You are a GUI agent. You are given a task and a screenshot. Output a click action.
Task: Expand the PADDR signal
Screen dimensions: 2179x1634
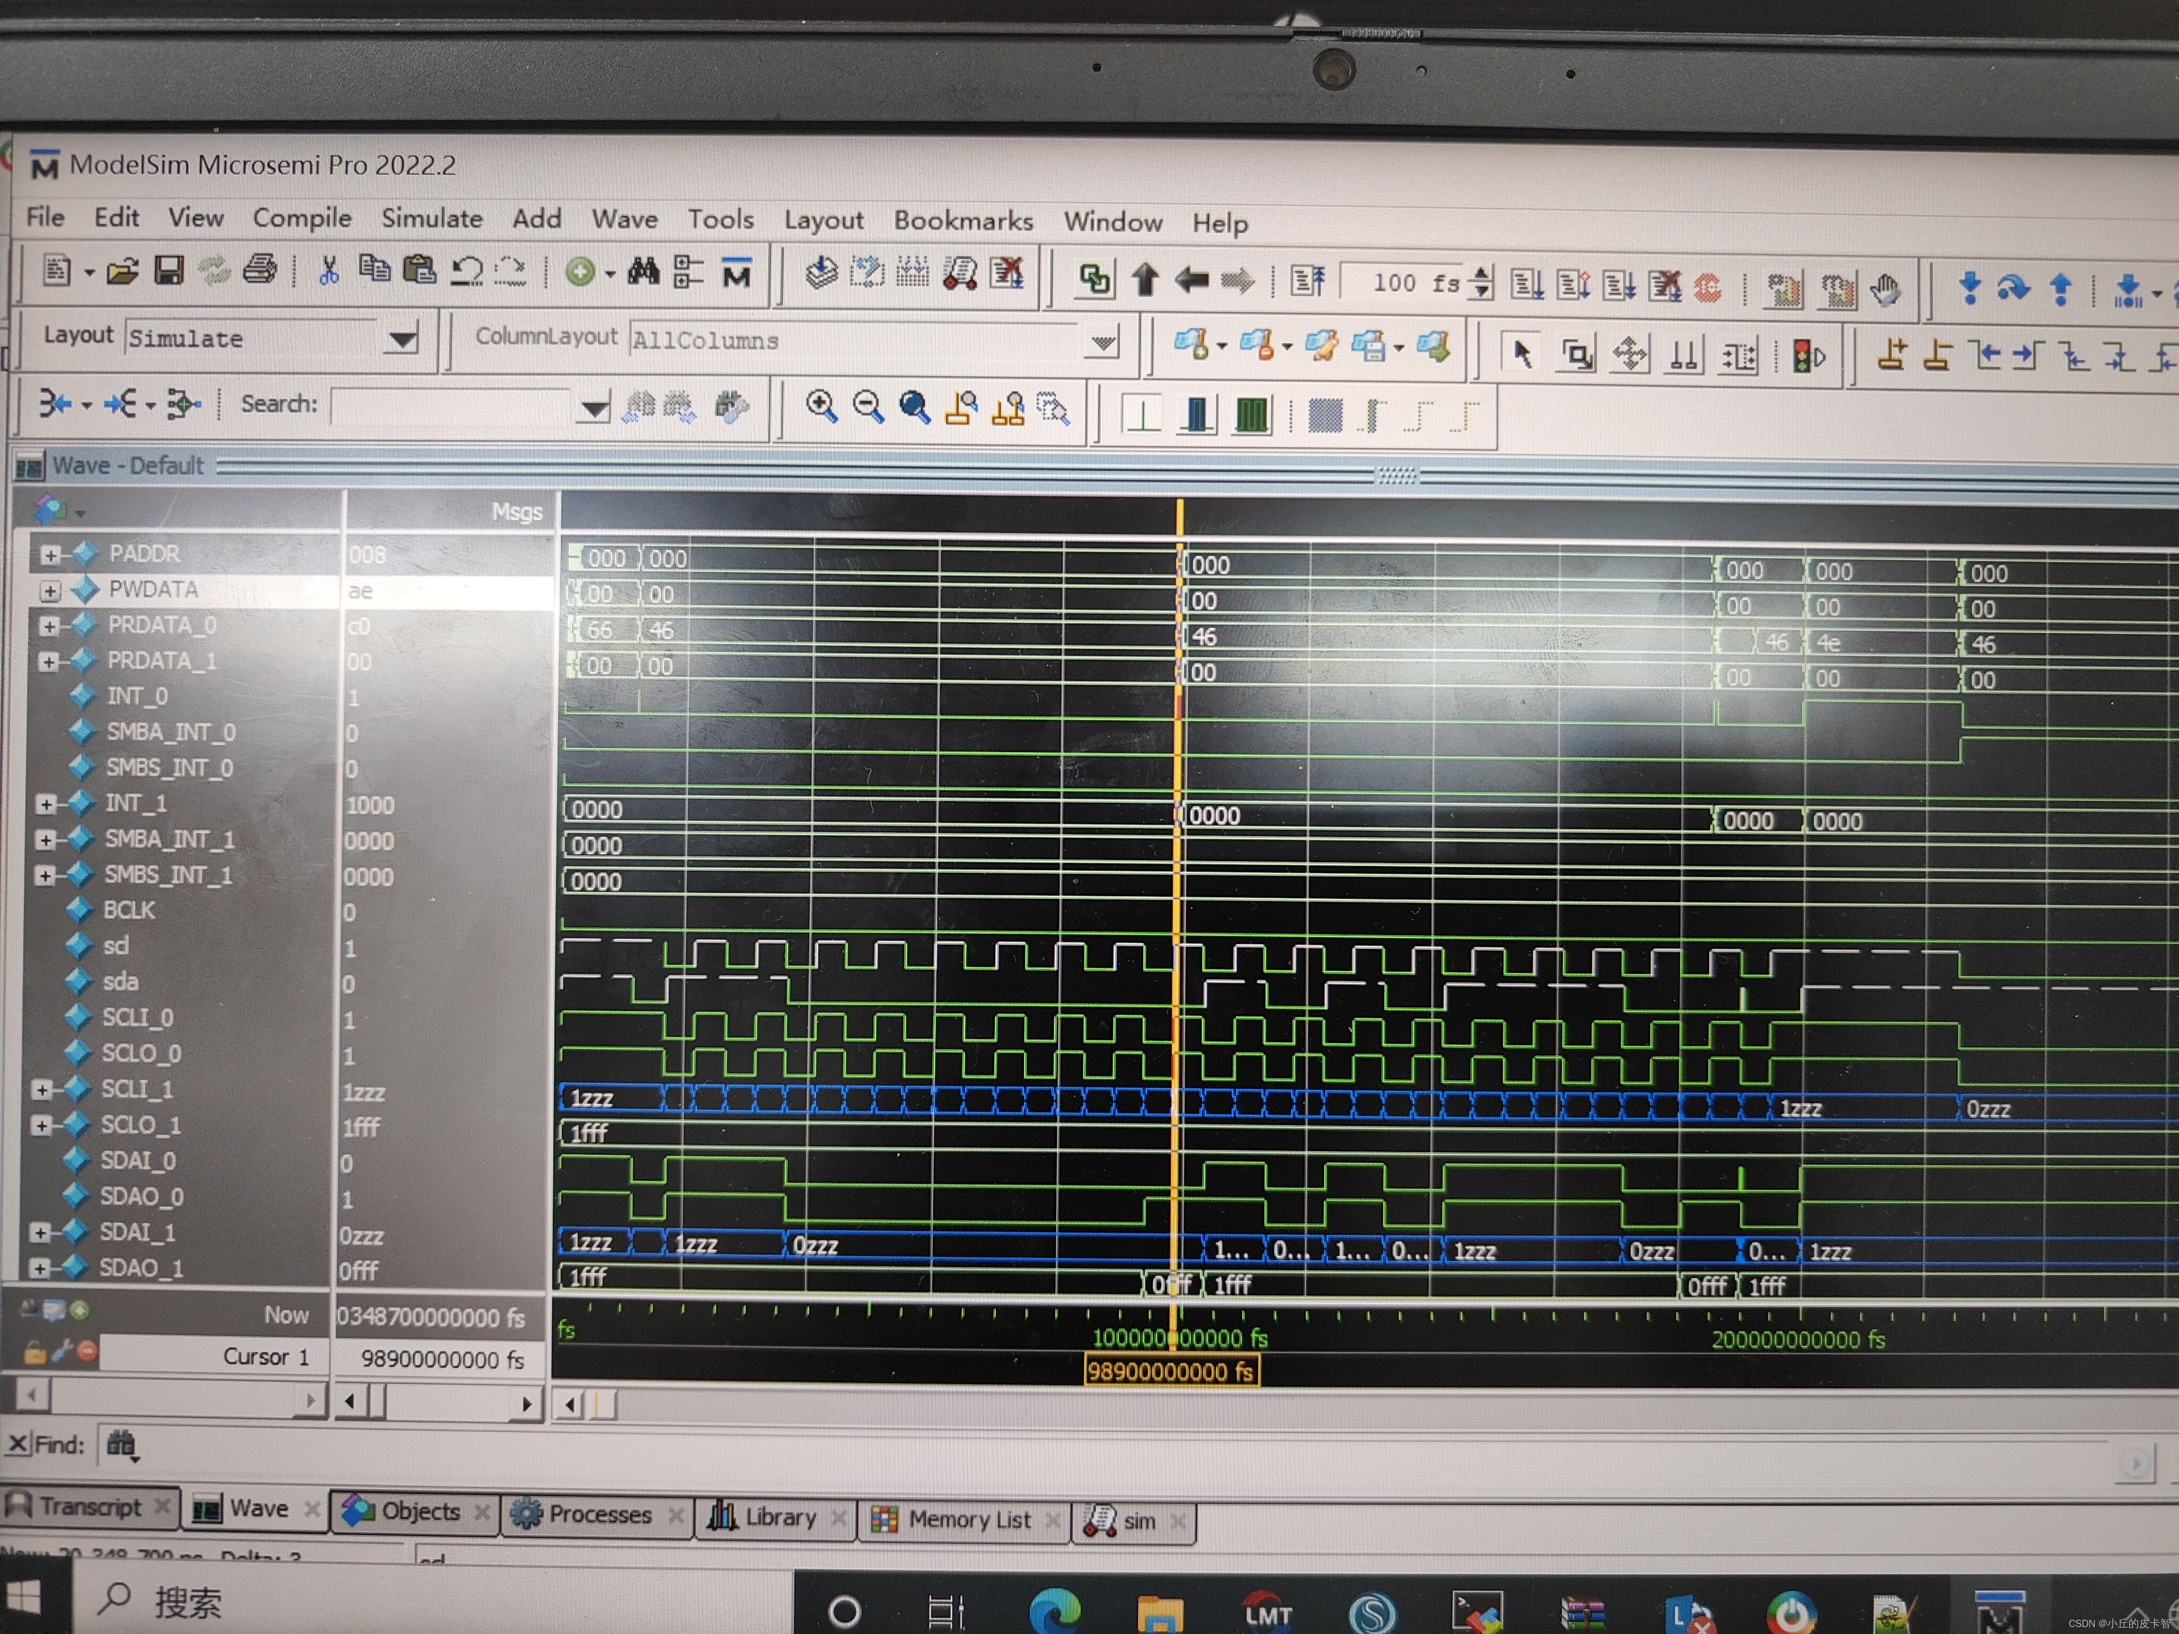pos(50,555)
